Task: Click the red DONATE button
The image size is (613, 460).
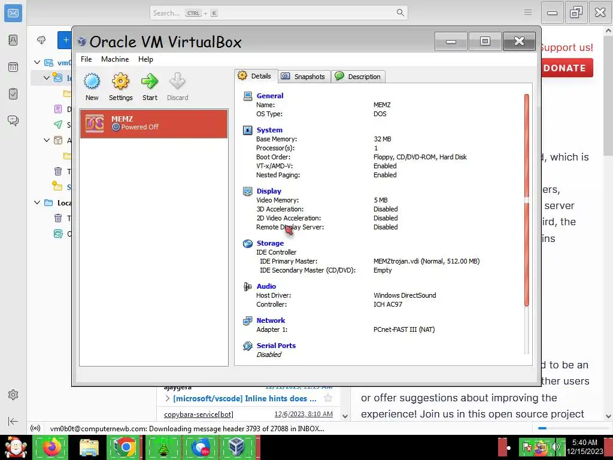Action: pos(568,68)
